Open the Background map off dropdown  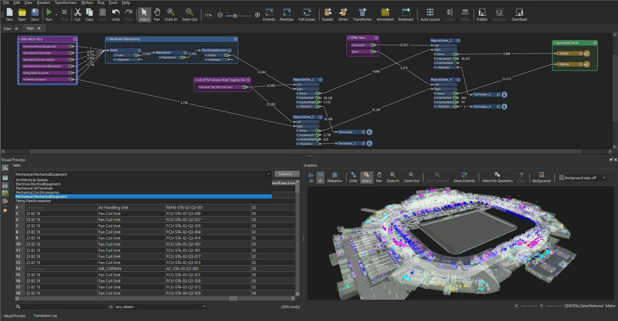coord(604,178)
